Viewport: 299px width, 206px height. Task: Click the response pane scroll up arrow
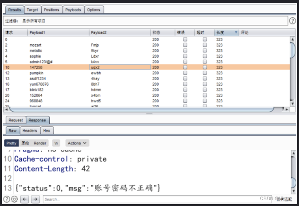294,153
